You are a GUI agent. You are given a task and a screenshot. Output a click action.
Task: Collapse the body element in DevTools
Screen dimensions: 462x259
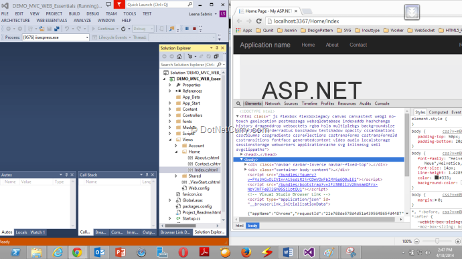click(x=242, y=160)
